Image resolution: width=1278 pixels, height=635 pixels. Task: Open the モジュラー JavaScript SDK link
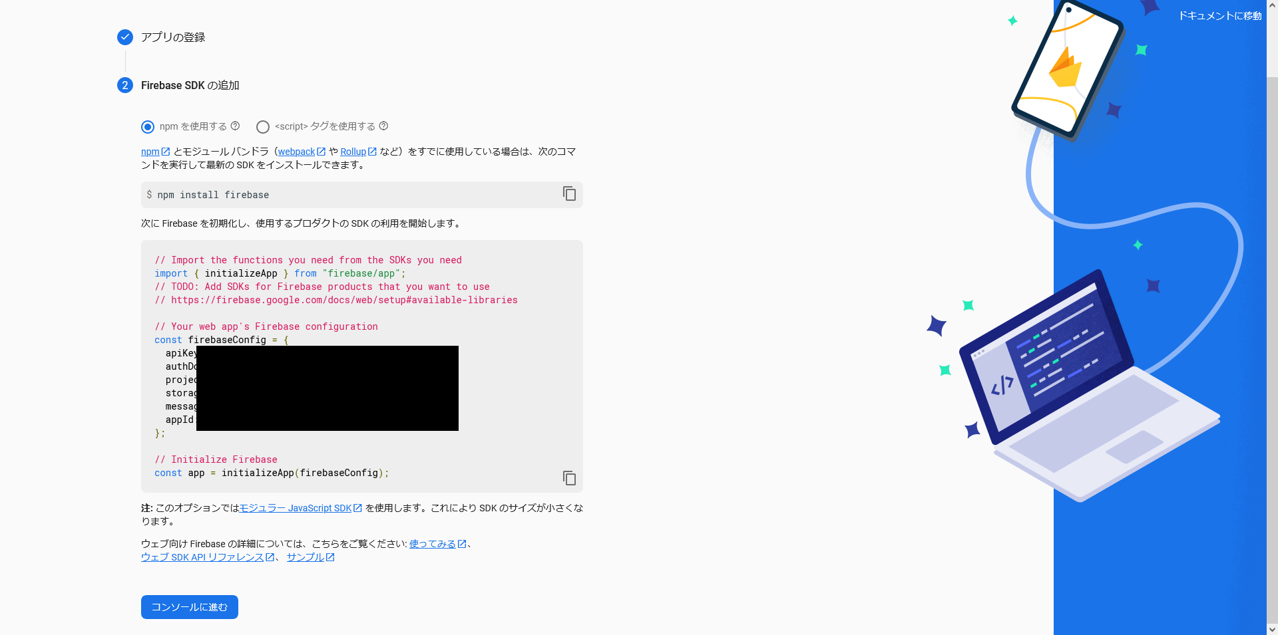[x=295, y=508]
